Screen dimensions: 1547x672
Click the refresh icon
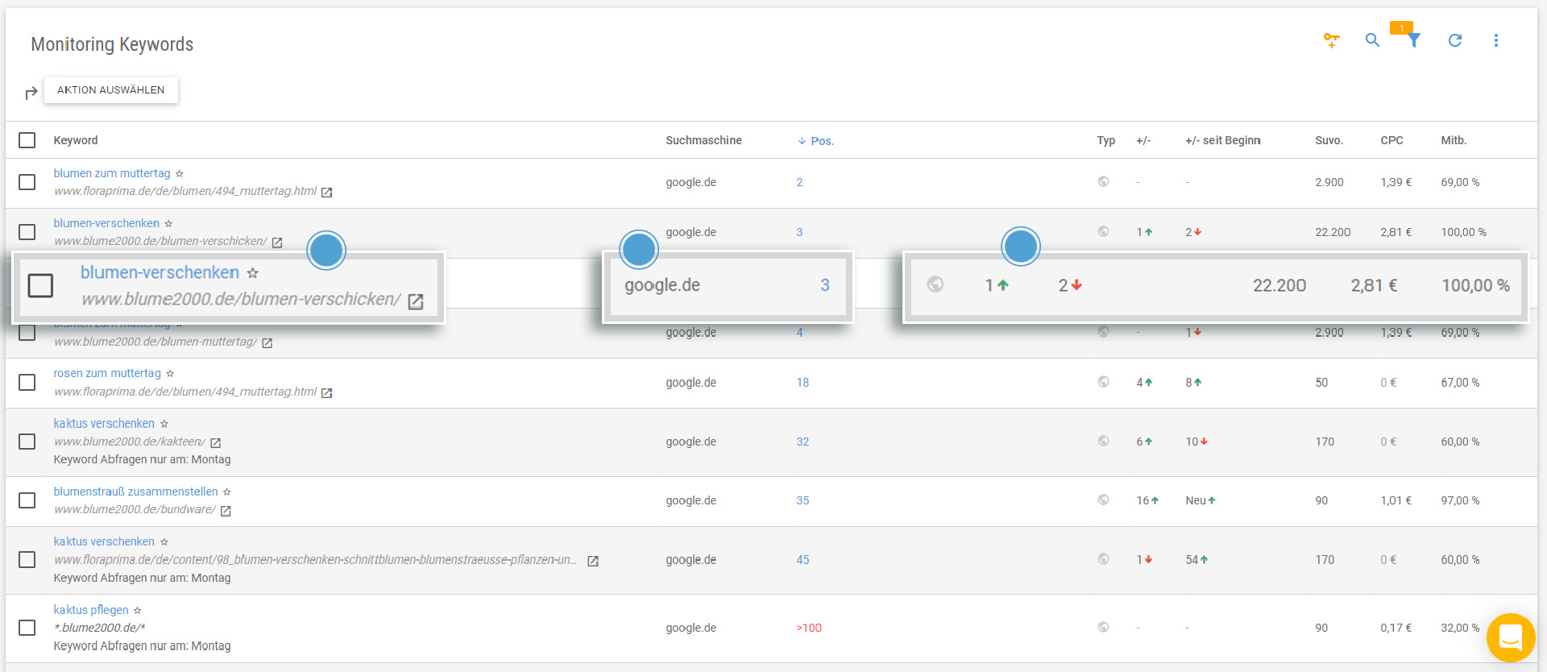(x=1454, y=40)
